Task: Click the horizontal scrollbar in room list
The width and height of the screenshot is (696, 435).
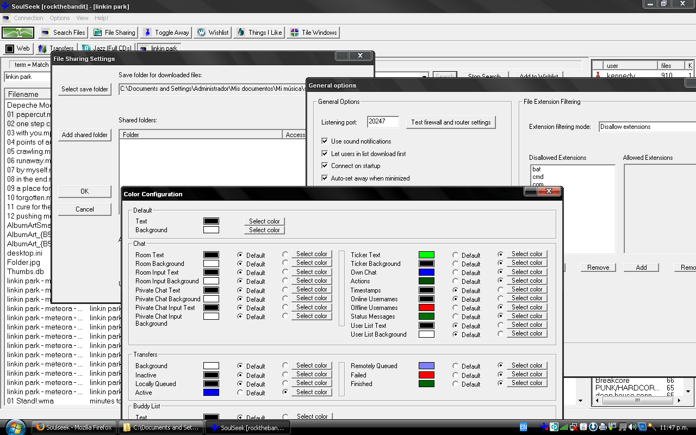Action: click(x=637, y=400)
